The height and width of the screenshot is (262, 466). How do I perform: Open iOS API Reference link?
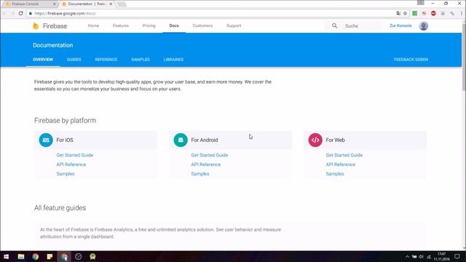(71, 164)
